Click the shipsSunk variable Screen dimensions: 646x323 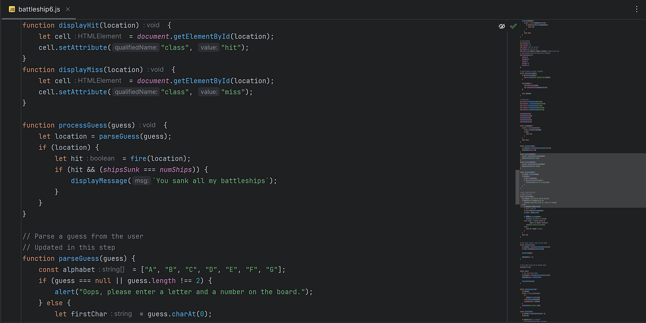tap(121, 170)
